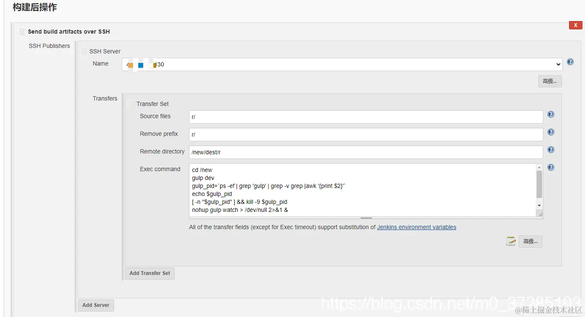Open help for Exec command field
This screenshot has height=317, width=585.
point(550,167)
